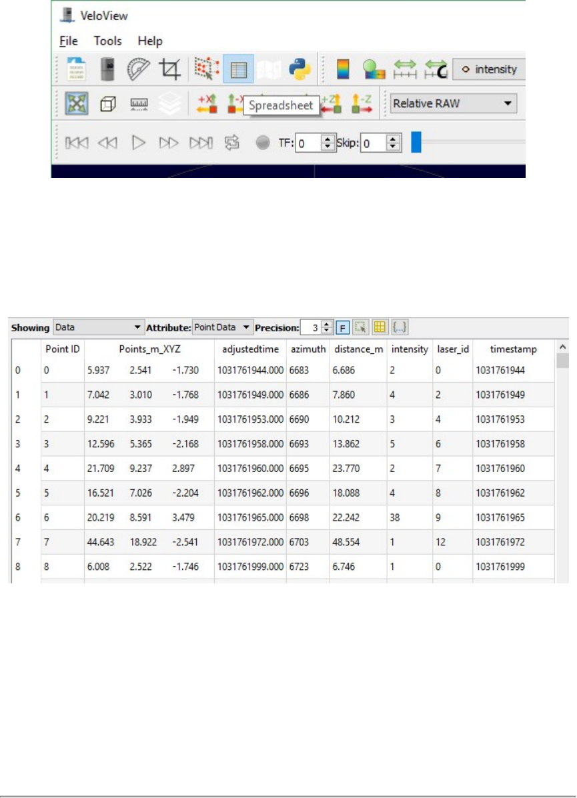Open the Attribute Point Data dropdown

pos(223,327)
